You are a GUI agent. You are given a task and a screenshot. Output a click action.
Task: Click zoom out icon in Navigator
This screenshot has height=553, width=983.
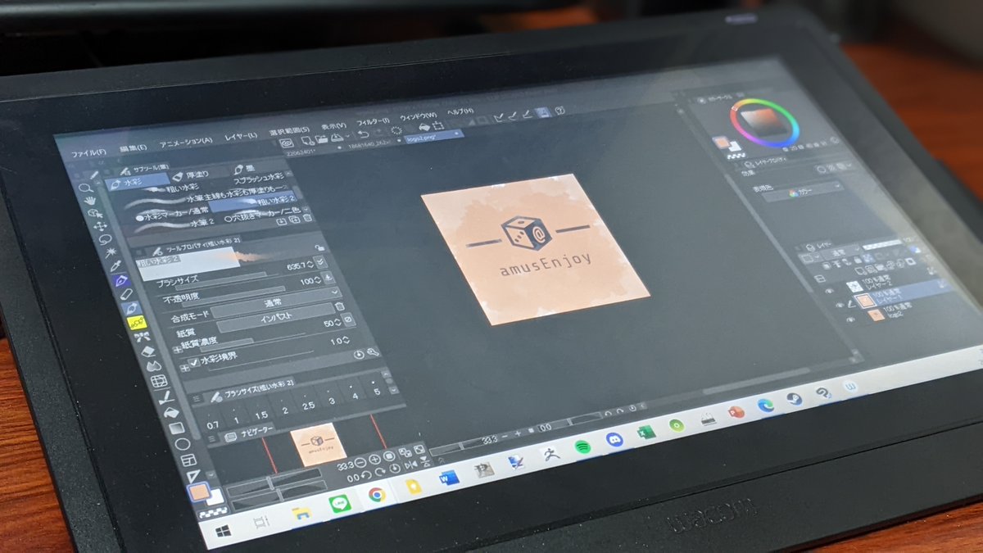coord(359,463)
